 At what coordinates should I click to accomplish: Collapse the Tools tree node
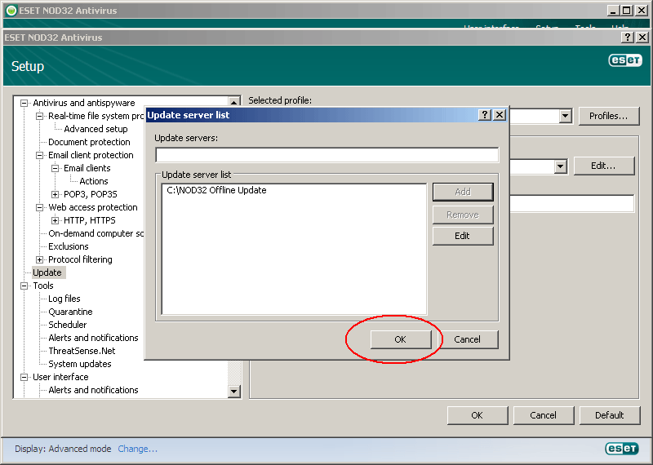pyautogui.click(x=24, y=286)
